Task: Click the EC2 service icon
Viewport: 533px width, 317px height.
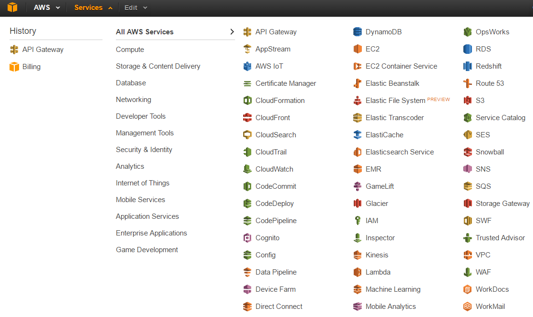Action: click(358, 49)
